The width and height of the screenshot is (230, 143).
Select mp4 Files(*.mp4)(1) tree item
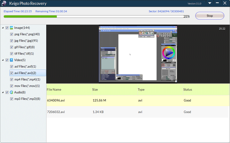coord(27,79)
